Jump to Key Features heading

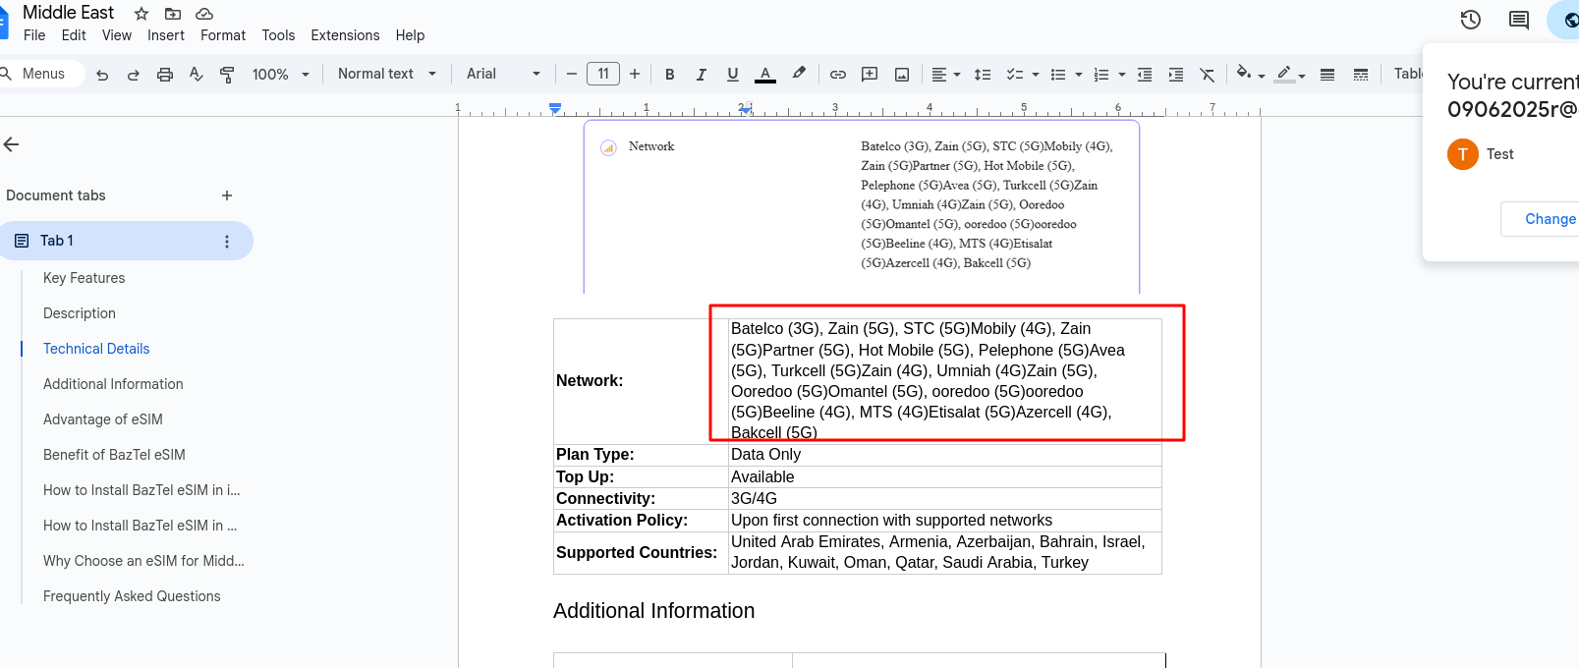(x=85, y=278)
